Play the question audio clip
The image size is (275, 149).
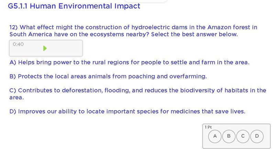(x=45, y=48)
